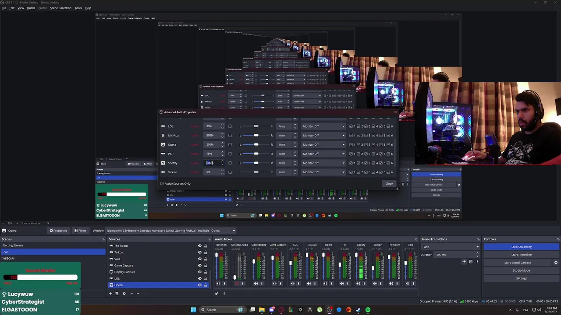Mute the Mic/Aux mixer channel

[309, 283]
